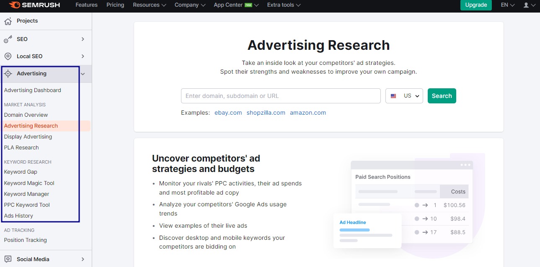
Task: Open Keyword Gap in sidebar
Action: (21, 172)
